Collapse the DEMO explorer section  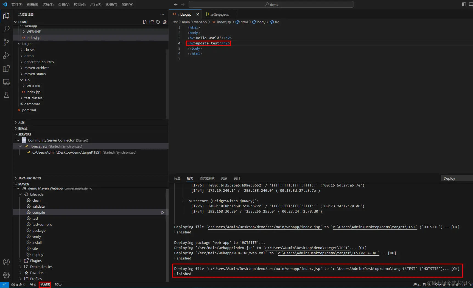(x=16, y=22)
